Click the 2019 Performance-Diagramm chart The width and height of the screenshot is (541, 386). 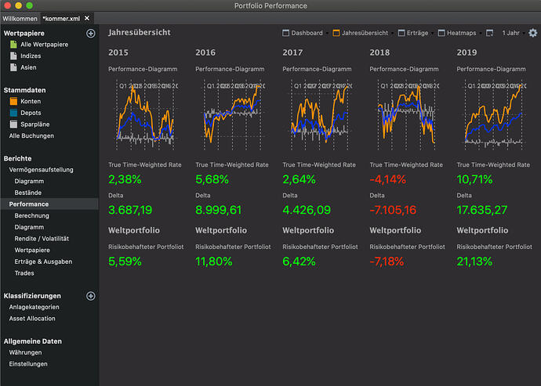coord(491,114)
